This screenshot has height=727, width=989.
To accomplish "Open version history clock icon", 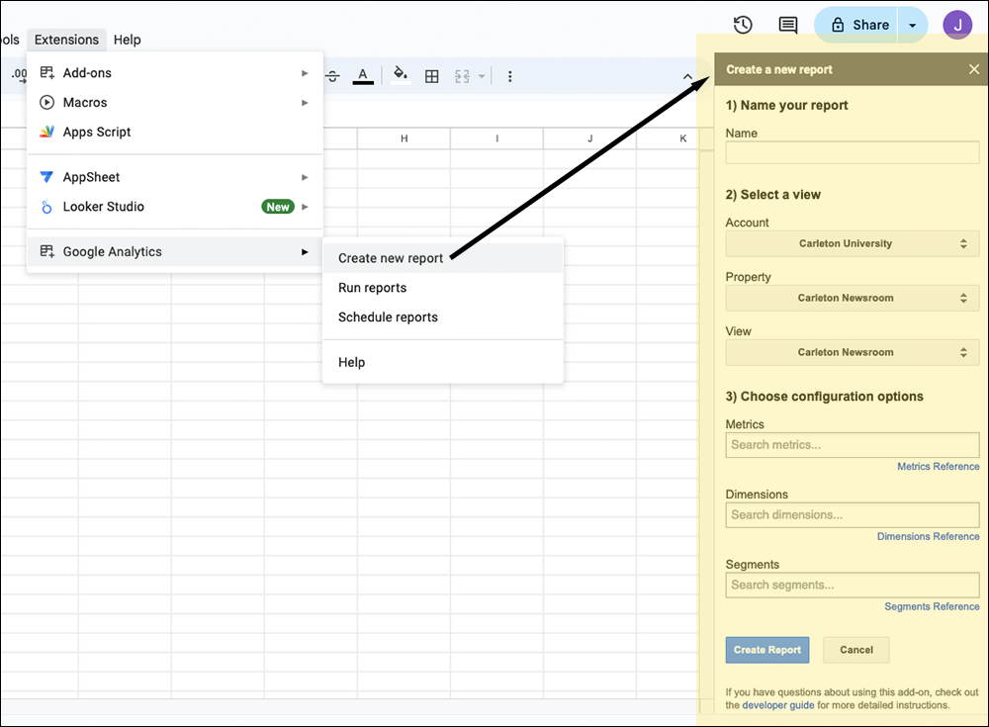I will click(x=743, y=25).
